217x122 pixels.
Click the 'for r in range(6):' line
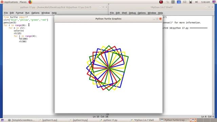(15, 25)
